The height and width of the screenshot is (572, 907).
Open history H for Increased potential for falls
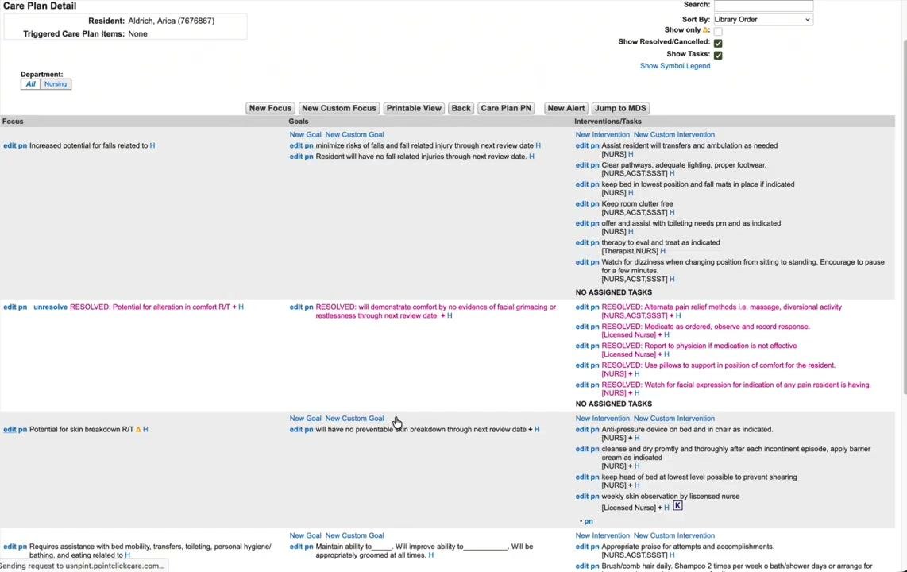(152, 145)
